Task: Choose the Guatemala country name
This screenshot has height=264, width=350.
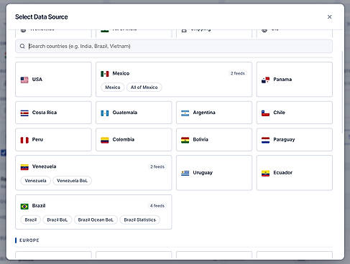Action: [x=125, y=113]
